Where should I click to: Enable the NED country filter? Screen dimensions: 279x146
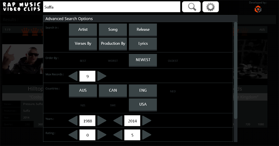[173, 91]
